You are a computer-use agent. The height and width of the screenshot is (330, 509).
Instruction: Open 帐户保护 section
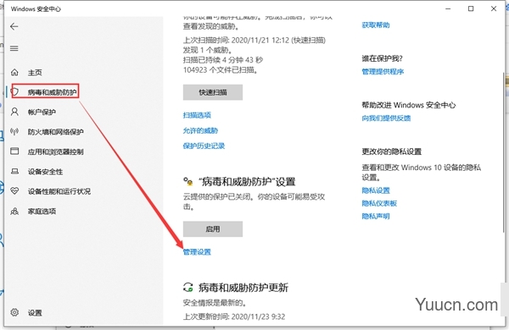point(42,113)
